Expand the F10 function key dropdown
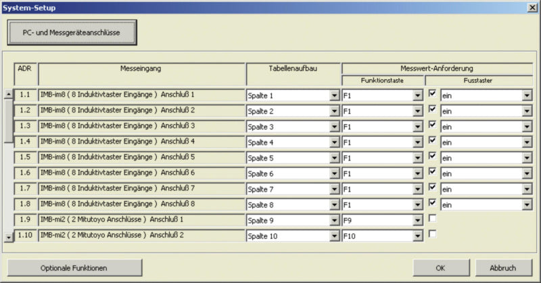The image size is (541, 283). click(x=417, y=236)
